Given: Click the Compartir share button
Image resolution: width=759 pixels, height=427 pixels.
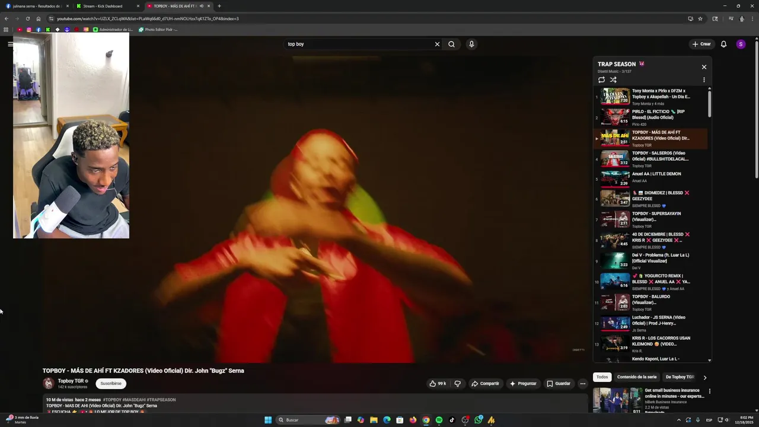Looking at the screenshot, I should click(485, 384).
